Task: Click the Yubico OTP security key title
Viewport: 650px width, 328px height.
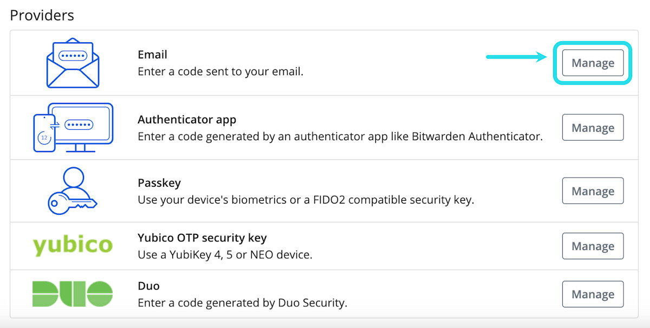Action: tap(202, 238)
